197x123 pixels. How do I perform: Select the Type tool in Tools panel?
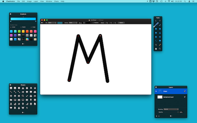[160, 21]
